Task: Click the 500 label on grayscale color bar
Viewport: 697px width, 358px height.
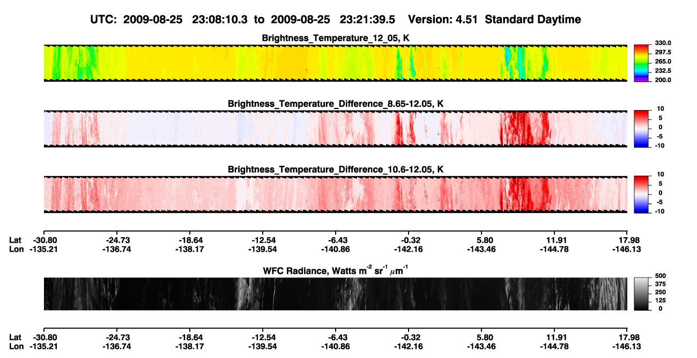Action: click(x=661, y=276)
